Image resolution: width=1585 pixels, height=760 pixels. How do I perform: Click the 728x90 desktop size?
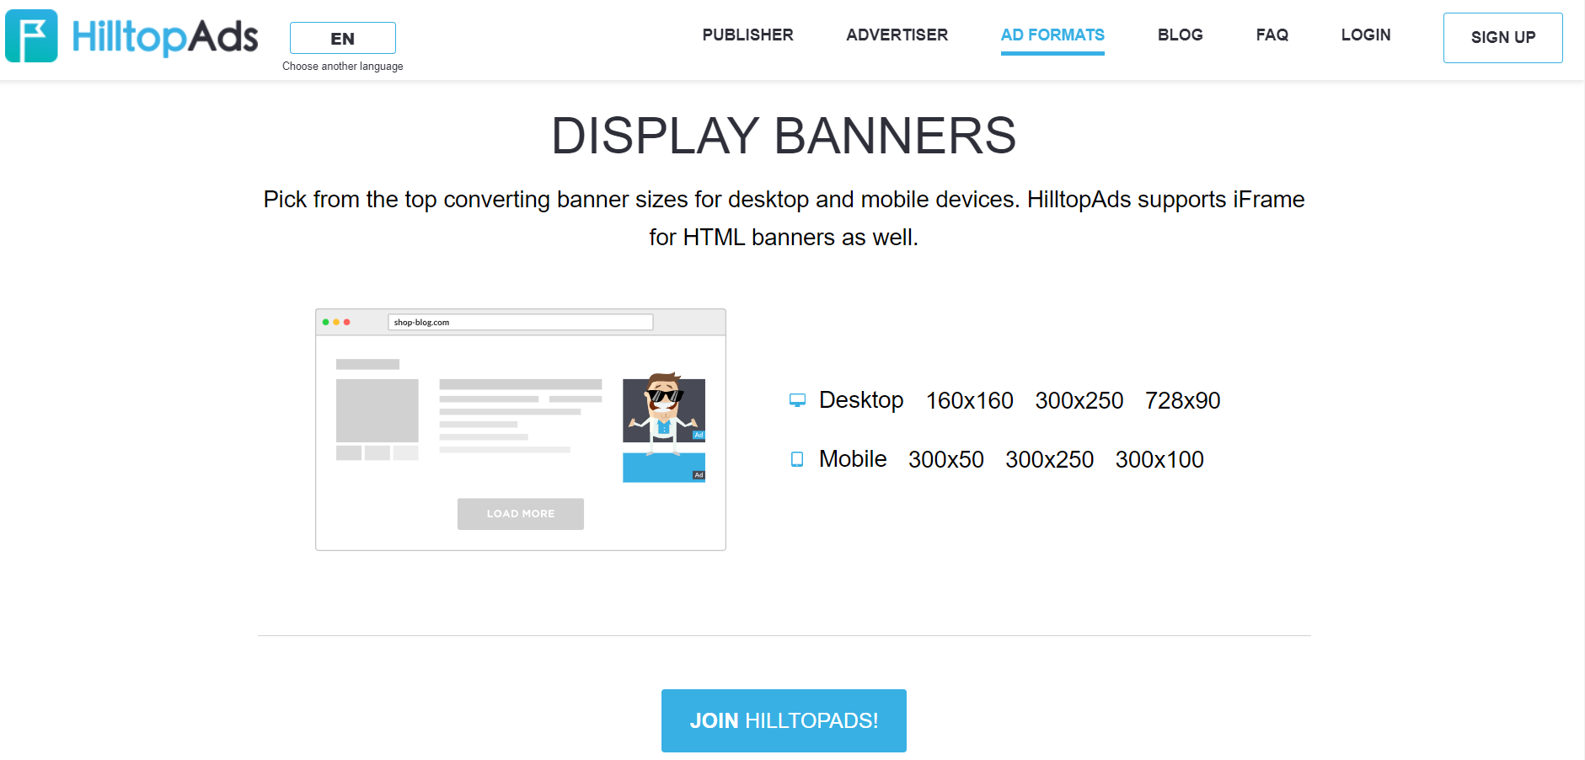[x=1183, y=401]
